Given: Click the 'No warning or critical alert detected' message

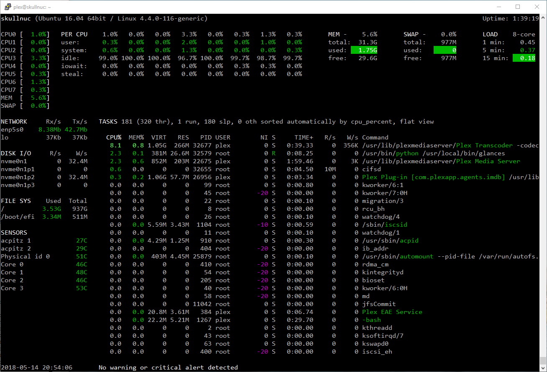Looking at the screenshot, I should click(168, 367).
